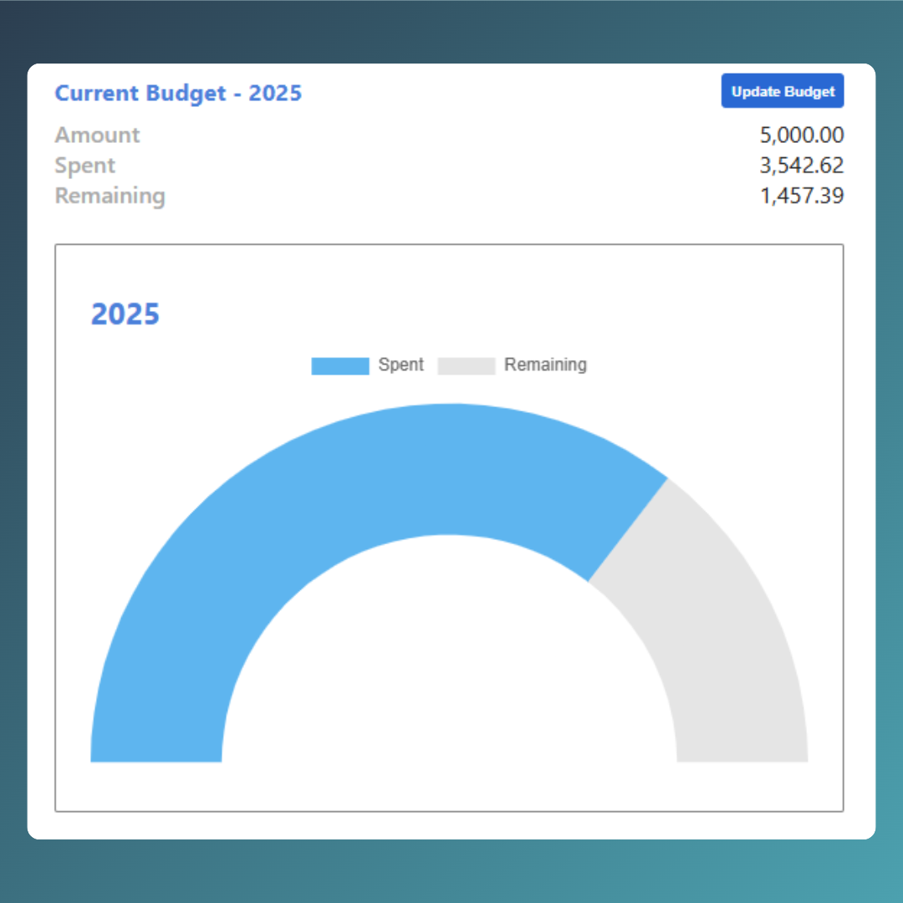The image size is (903, 903).
Task: Click the blue Spent legend swatch
Action: click(339, 365)
